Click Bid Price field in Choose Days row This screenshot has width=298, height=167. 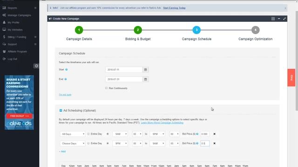tap(205, 143)
